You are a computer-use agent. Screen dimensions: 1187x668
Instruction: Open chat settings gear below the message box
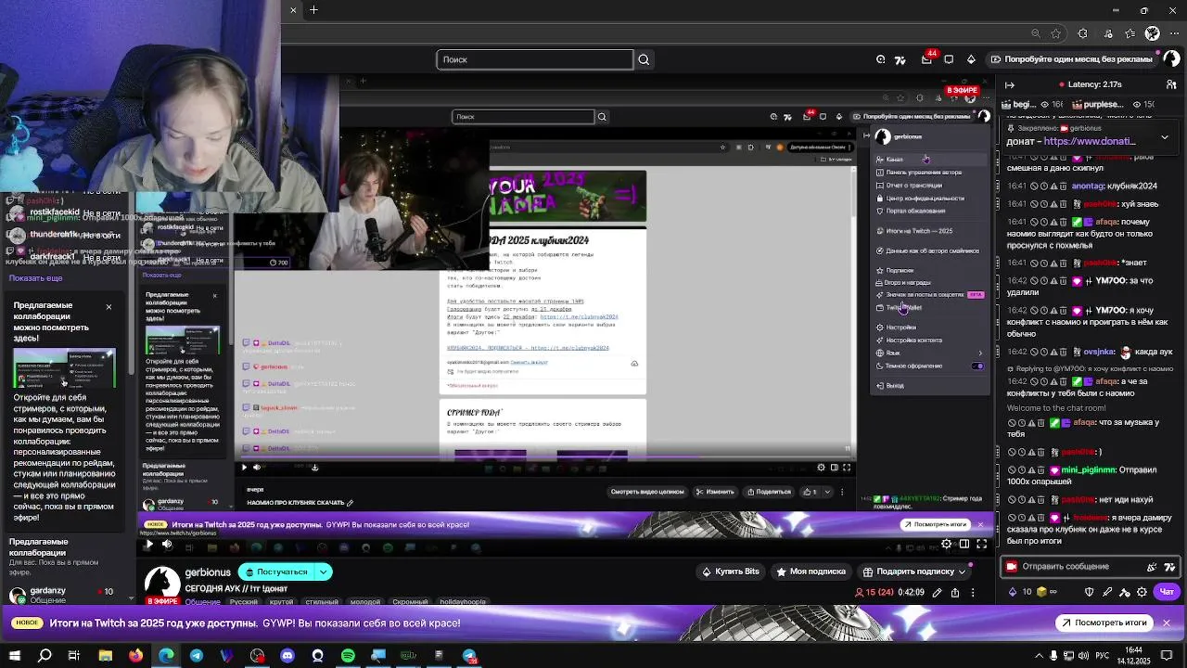(1142, 592)
